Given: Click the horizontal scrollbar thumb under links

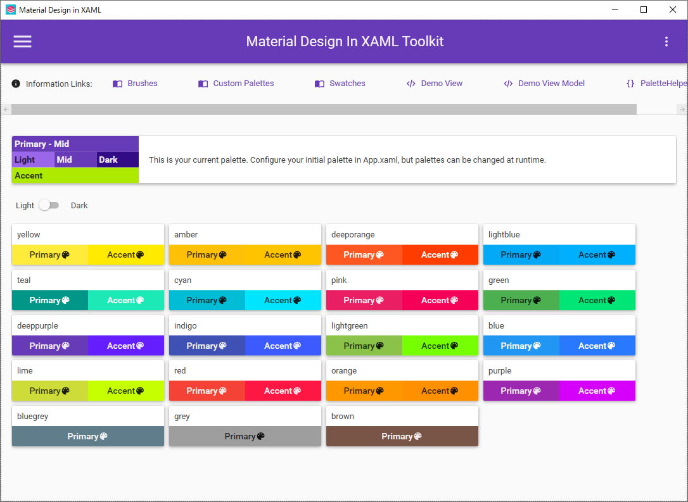Looking at the screenshot, I should pyautogui.click(x=324, y=109).
